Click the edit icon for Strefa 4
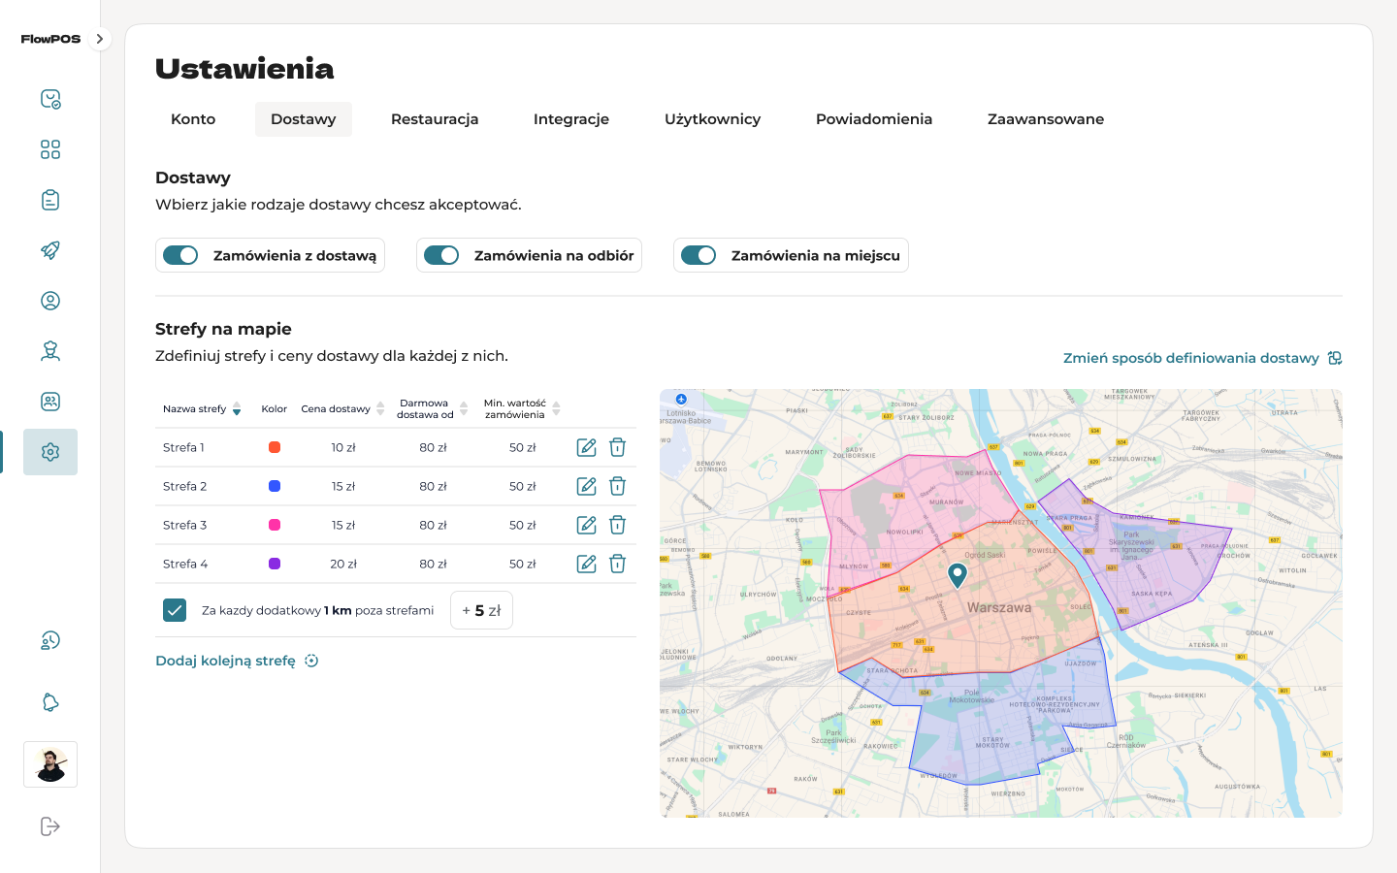 (586, 564)
